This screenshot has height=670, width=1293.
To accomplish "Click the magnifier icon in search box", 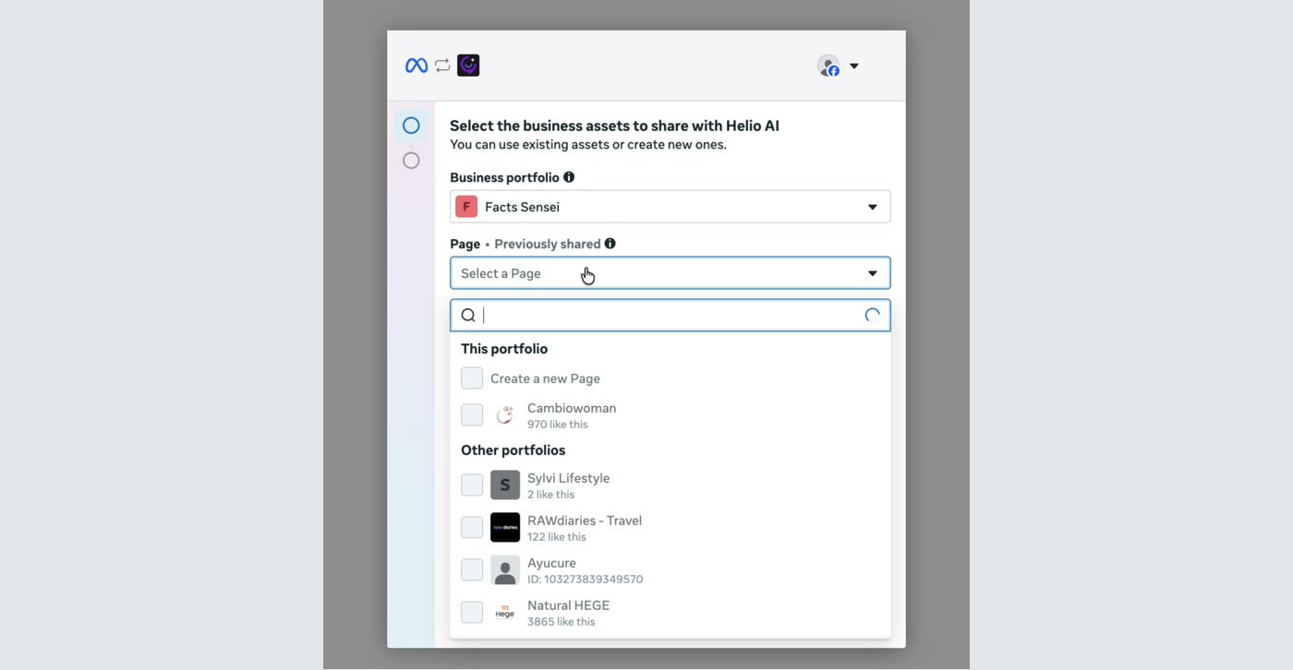I will point(468,316).
